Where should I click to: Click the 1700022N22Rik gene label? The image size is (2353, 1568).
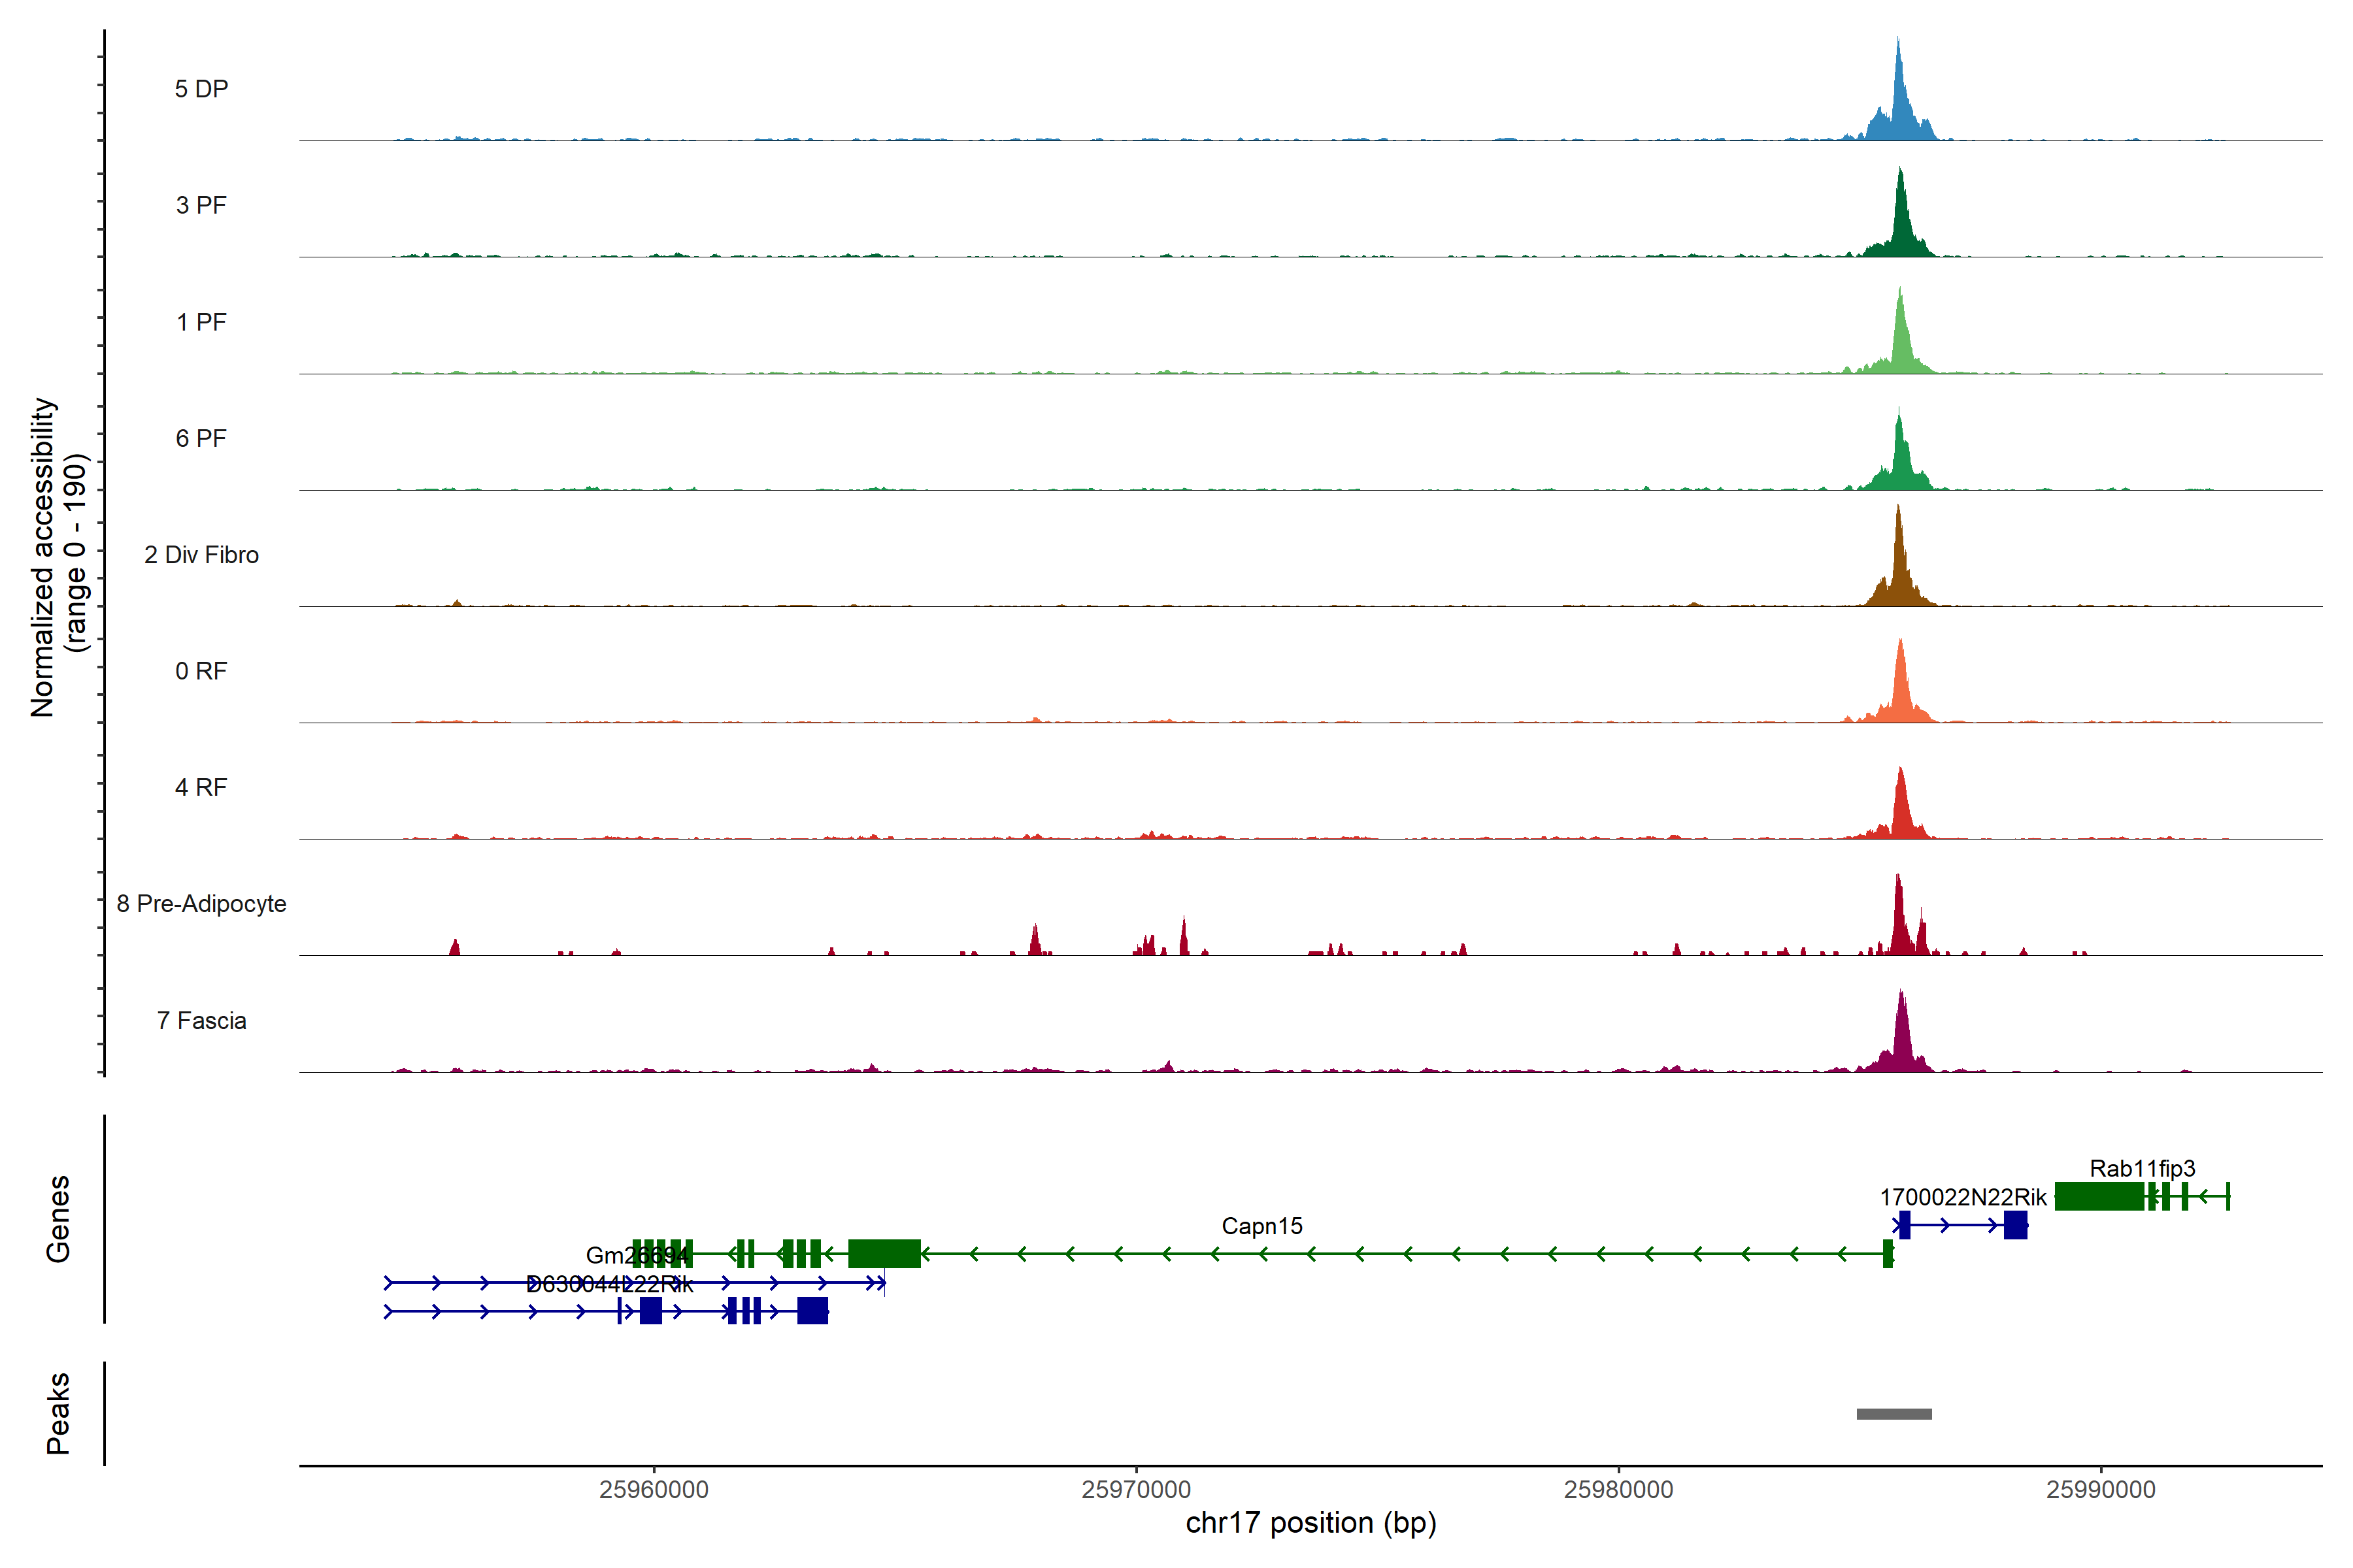[x=1963, y=1197]
